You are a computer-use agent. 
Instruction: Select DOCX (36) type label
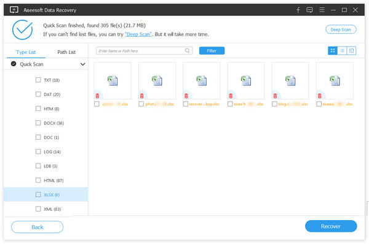pos(54,123)
